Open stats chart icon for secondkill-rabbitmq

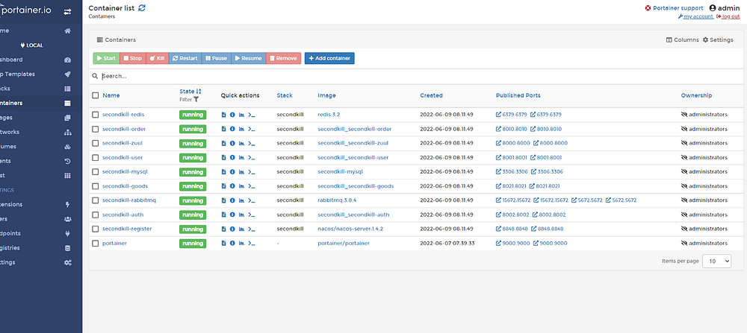tap(241, 200)
